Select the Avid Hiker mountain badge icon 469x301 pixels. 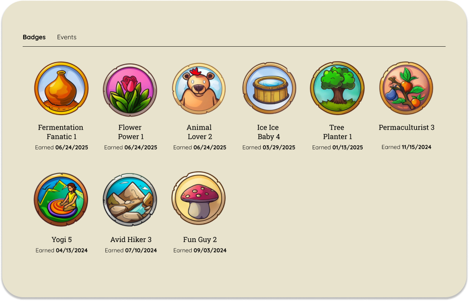tap(130, 200)
